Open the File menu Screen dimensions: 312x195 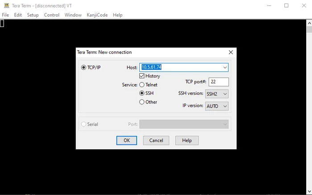click(x=5, y=15)
